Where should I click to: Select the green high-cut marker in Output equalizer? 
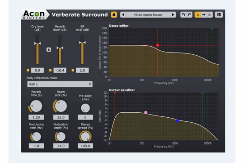[x=202, y=93]
